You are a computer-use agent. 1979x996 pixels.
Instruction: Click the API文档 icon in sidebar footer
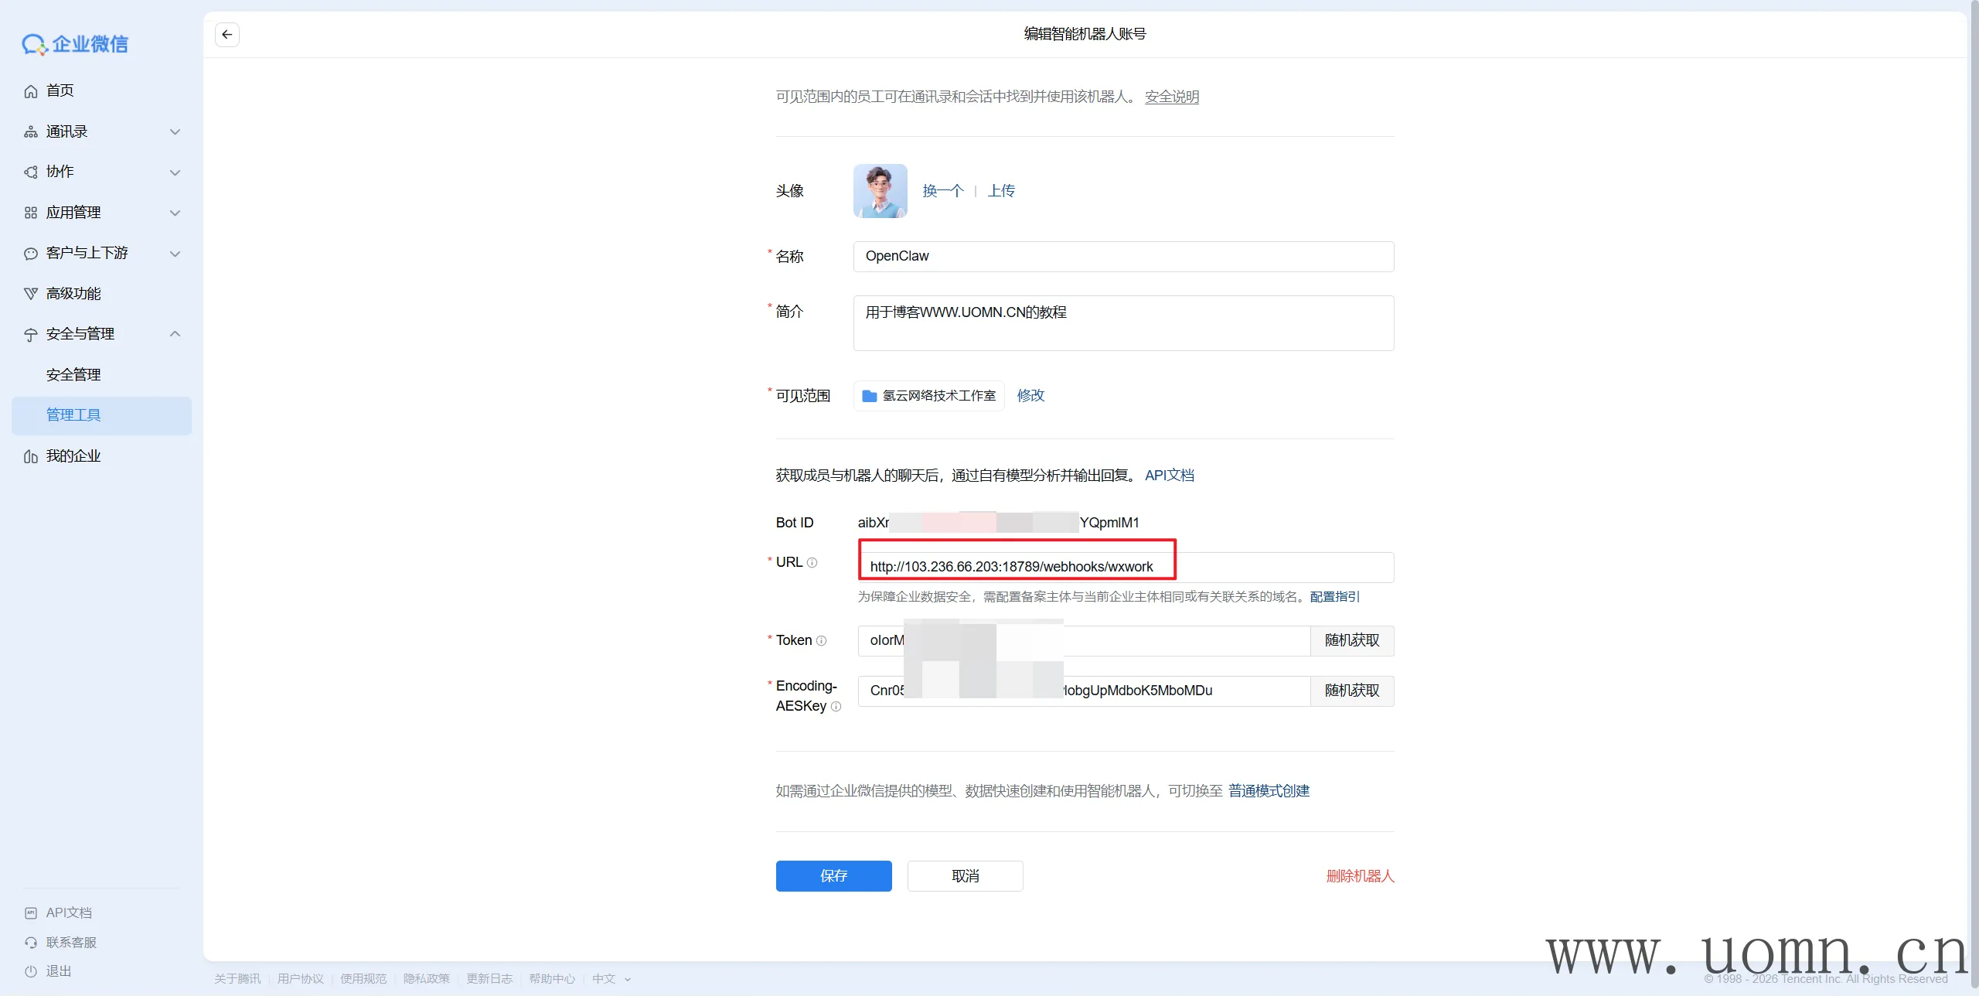31,913
